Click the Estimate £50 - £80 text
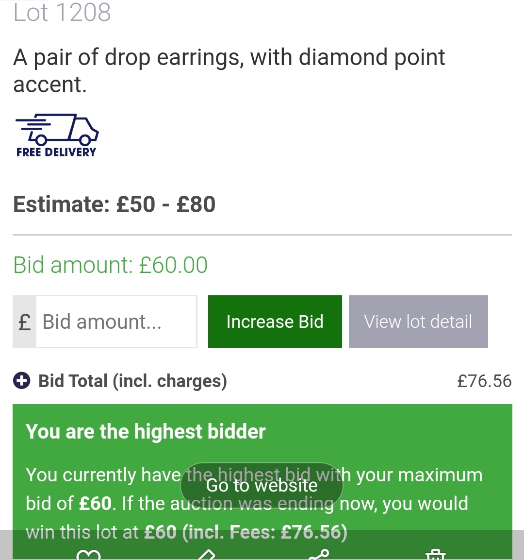Screen dimensions: 524x560 tap(115, 204)
